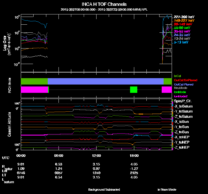Click the 06:00 UTC time axis label
Viewport: 208px width, 194px height.
pos(59,155)
